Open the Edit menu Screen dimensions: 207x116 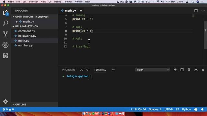click(25, 2)
